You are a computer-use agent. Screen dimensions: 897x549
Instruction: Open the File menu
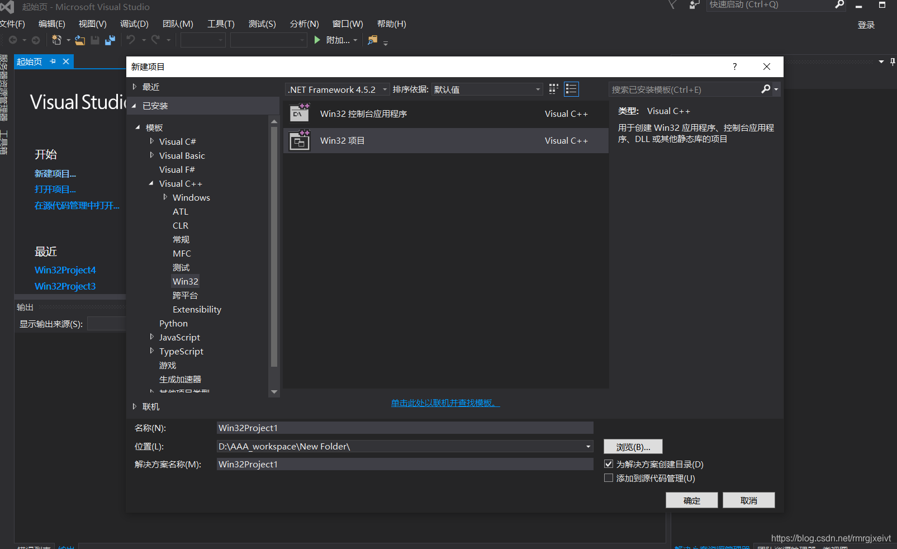point(12,24)
